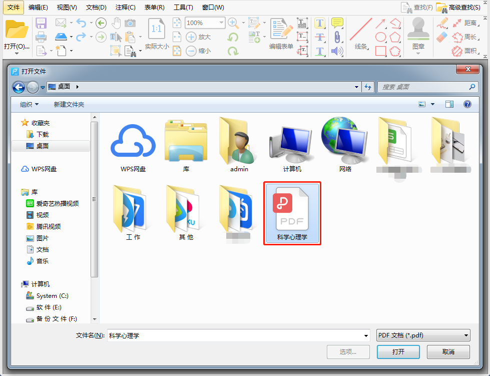The width and height of the screenshot is (490, 376).
Task: Open the 工具(T) menu
Action: click(183, 7)
